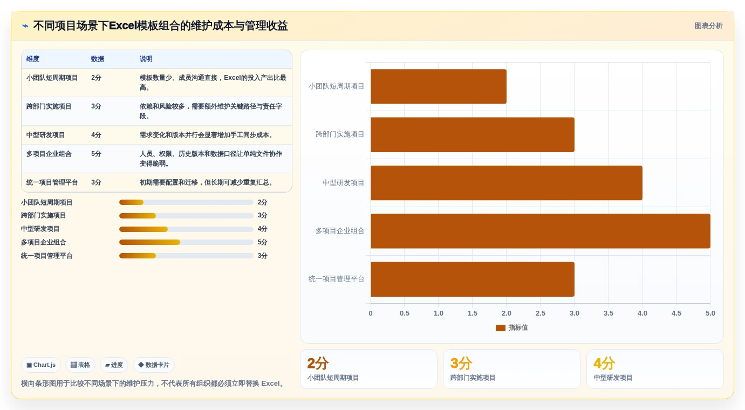This screenshot has height=410, width=745.
Task: Click the 说明 column header
Action: [x=146, y=59]
